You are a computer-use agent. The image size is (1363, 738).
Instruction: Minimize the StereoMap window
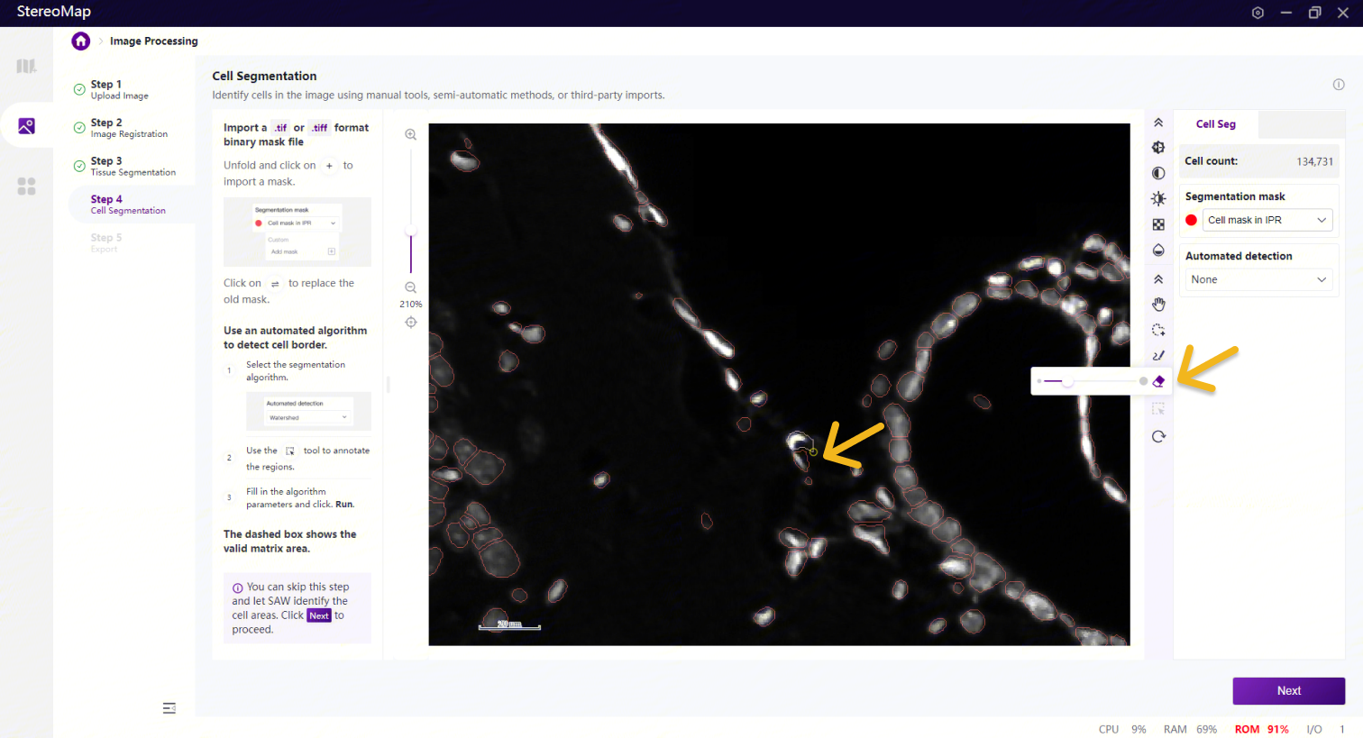(x=1286, y=13)
